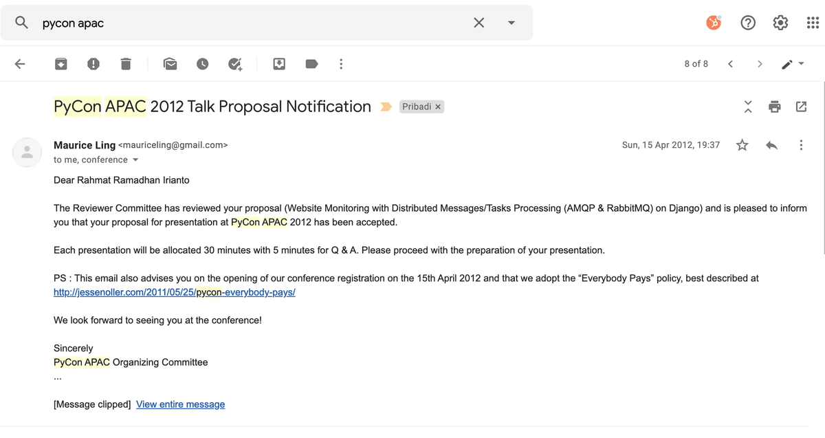
Task: Remove the Pribadi label
Action: 438,107
